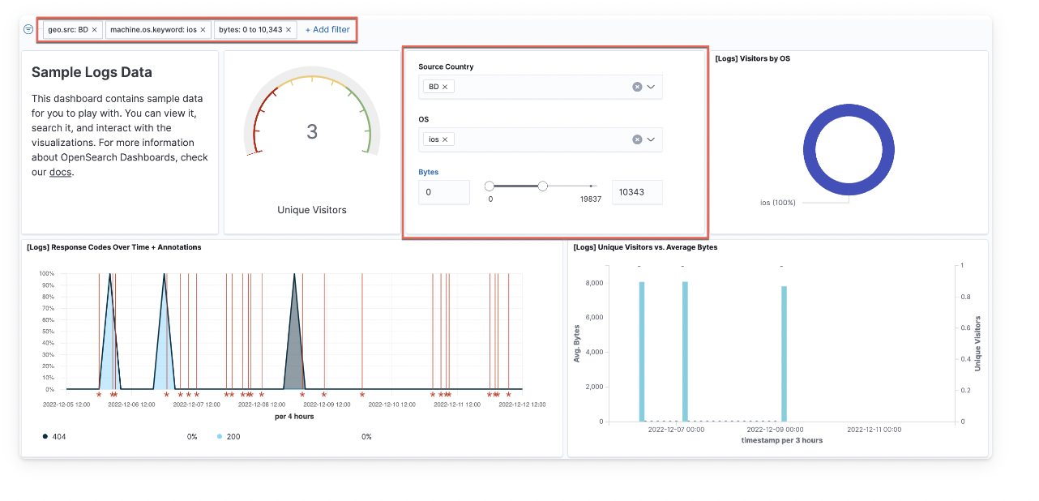Click the ios (100%) label
Screen dimensions: 1039x501
click(x=778, y=203)
